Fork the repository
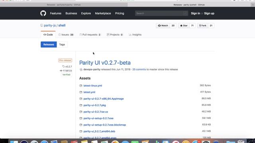 pyautogui.click(x=203, y=25)
